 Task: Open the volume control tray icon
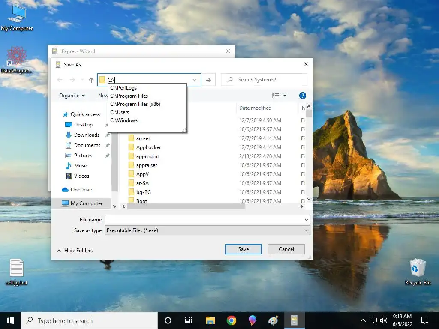click(x=384, y=320)
